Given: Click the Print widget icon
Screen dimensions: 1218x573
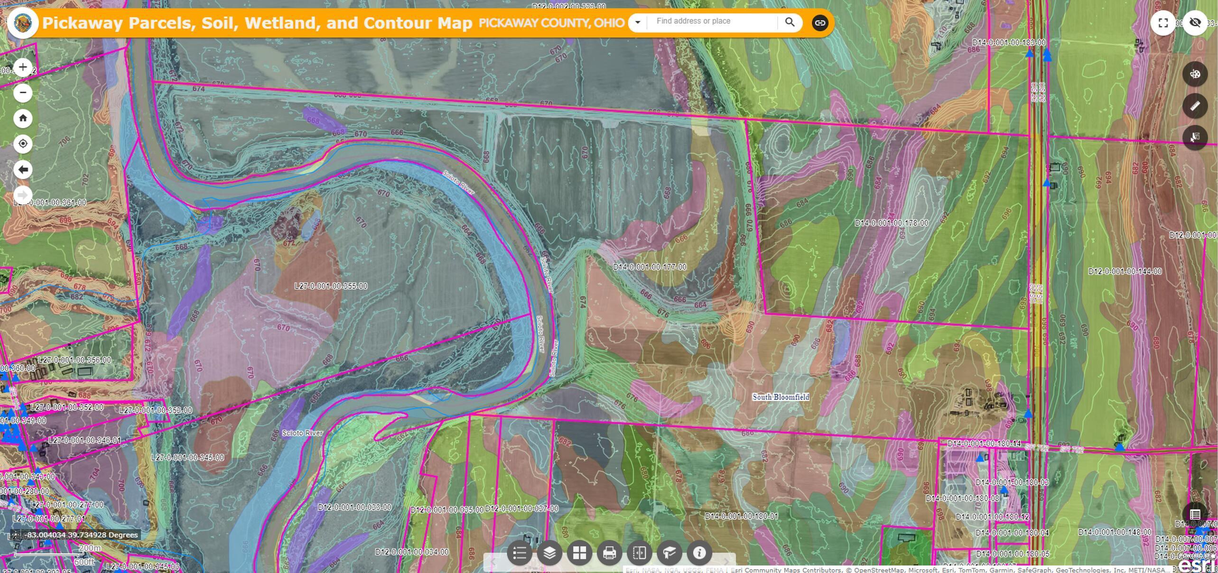Looking at the screenshot, I should click(609, 553).
